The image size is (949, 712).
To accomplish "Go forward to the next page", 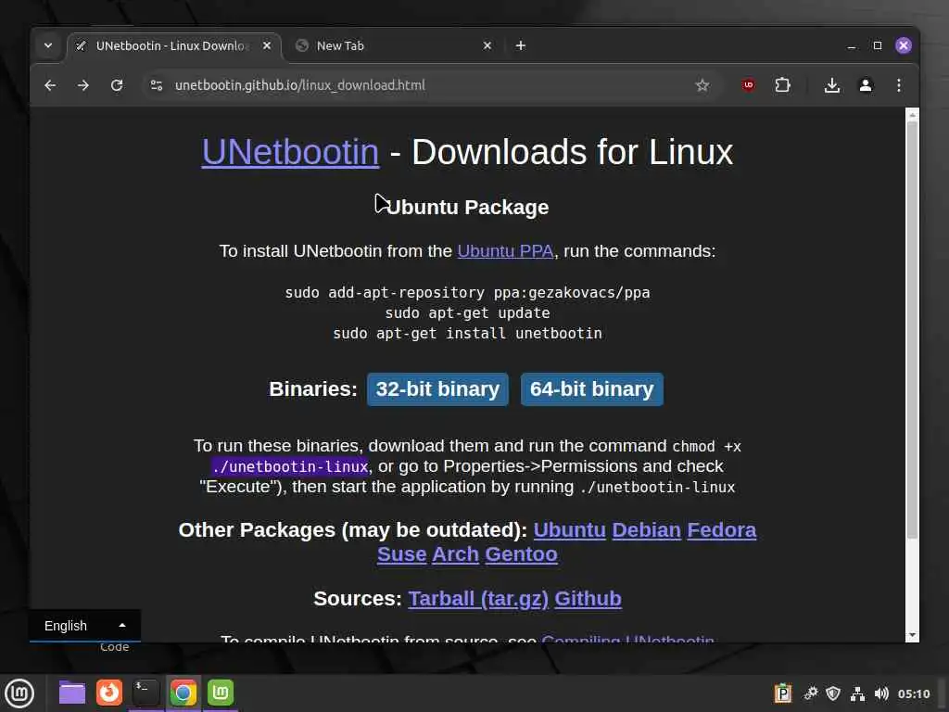I will click(83, 85).
